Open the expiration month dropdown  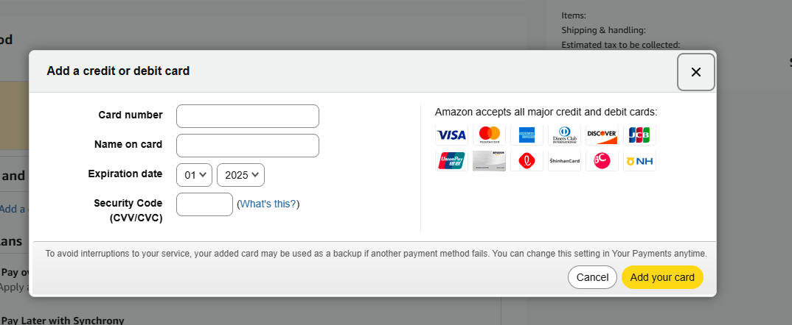(195, 175)
